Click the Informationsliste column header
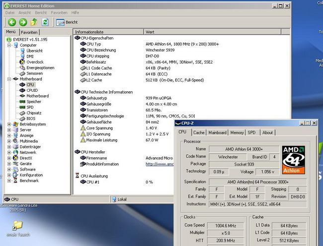323x246 pixels. 108,32
